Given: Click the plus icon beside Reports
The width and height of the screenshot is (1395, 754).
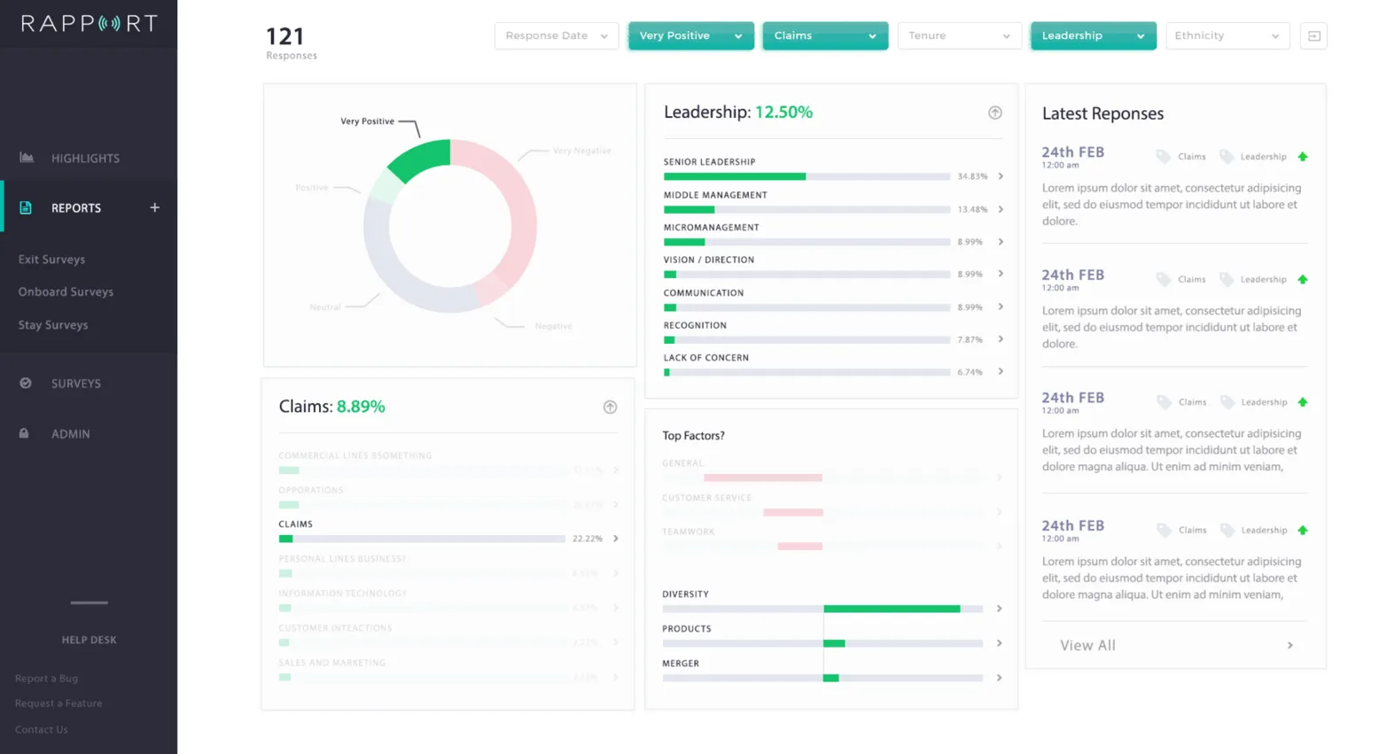Looking at the screenshot, I should pos(155,207).
